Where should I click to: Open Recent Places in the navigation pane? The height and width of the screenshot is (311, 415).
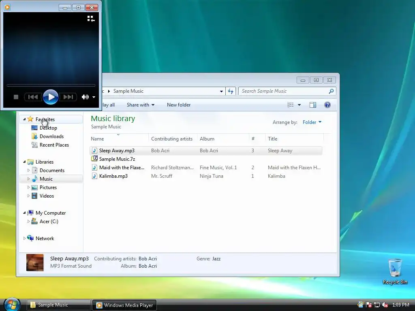(54, 145)
